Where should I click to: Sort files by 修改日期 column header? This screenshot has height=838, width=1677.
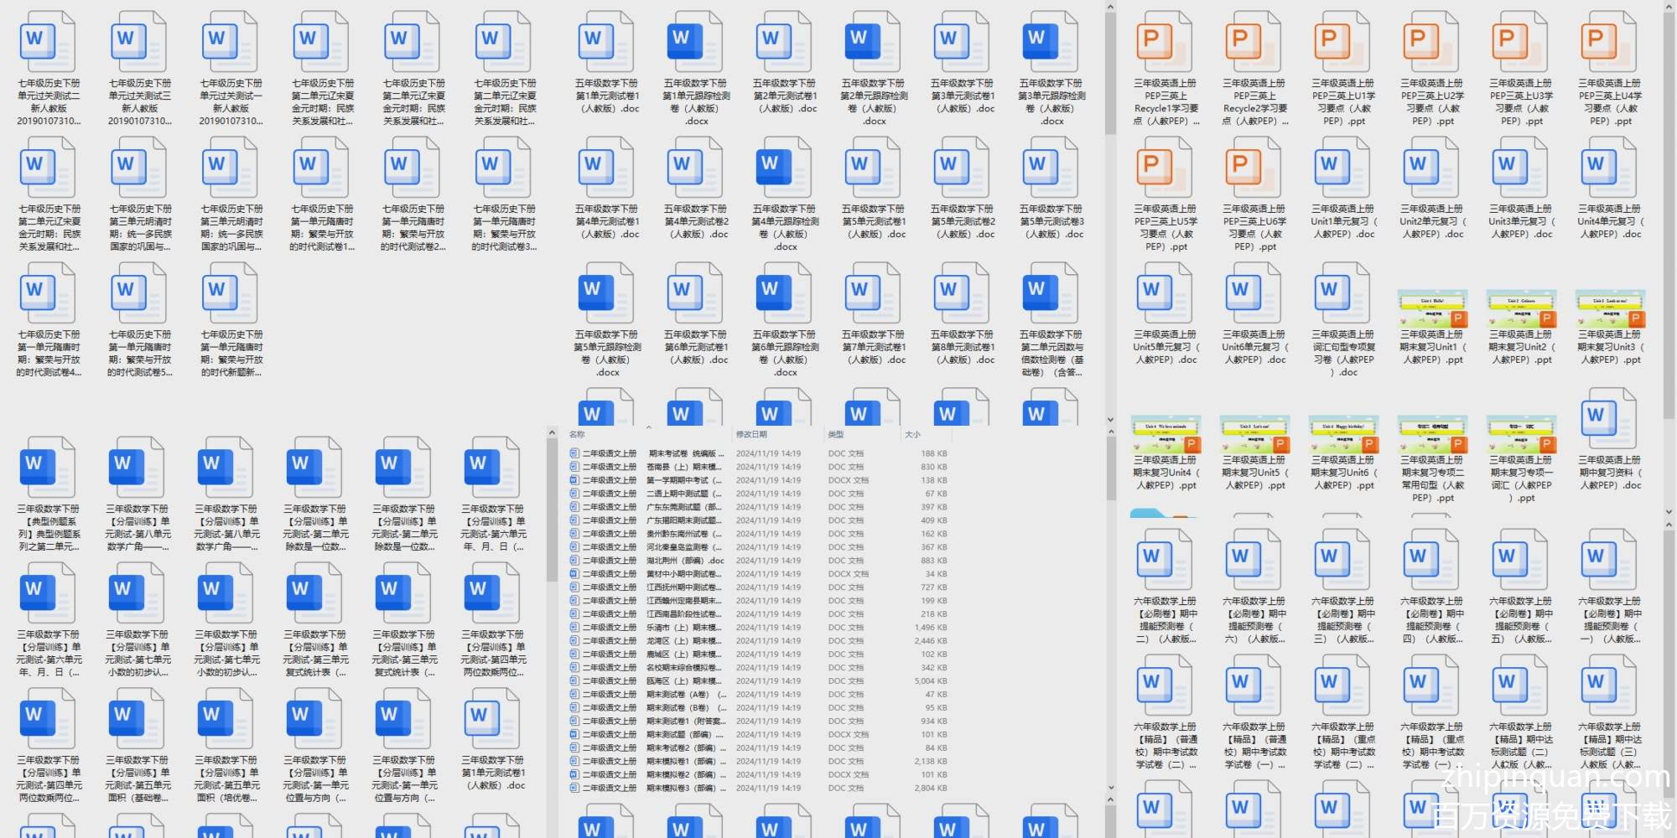coord(751,434)
